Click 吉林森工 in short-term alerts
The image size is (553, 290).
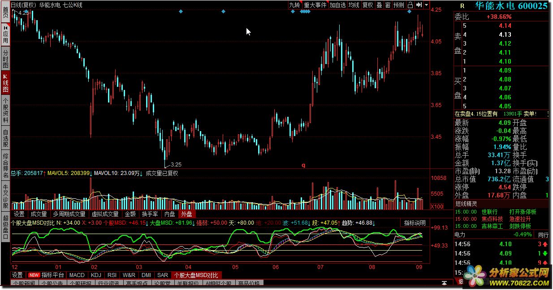coord(493,226)
